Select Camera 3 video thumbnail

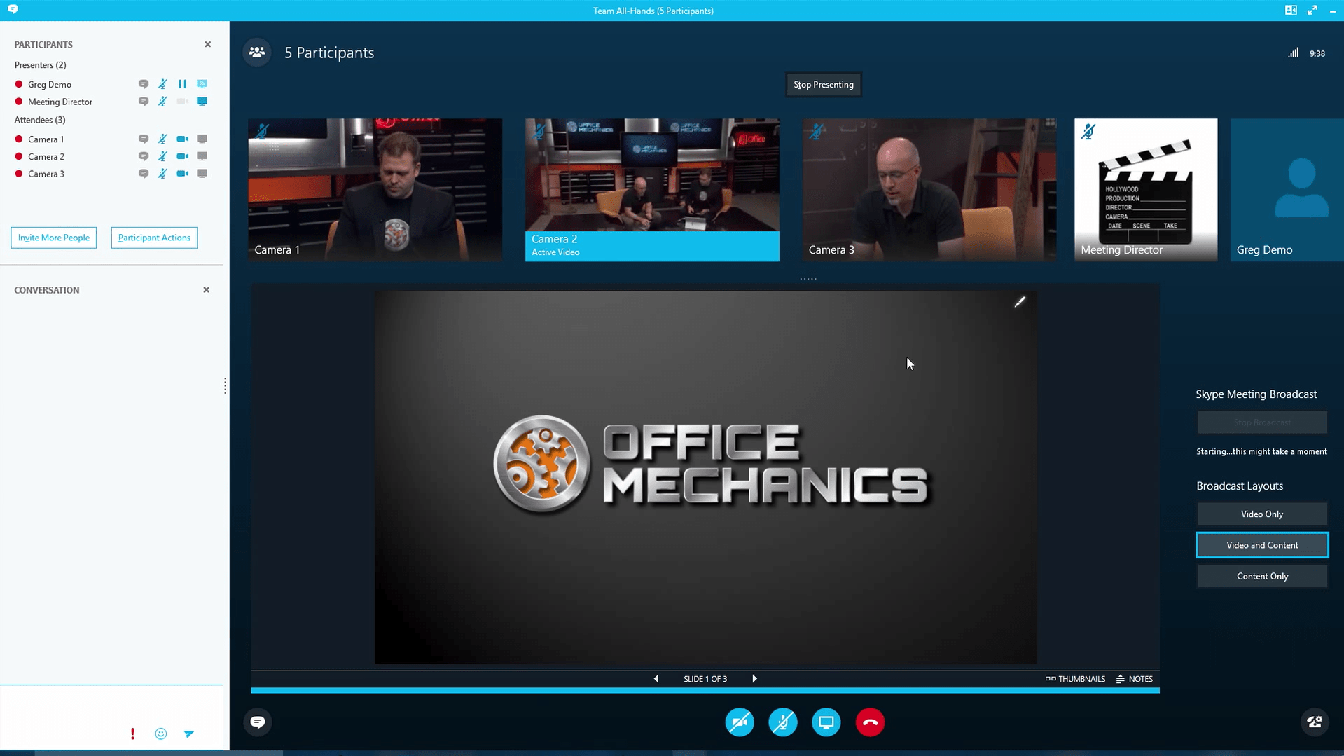pos(929,190)
